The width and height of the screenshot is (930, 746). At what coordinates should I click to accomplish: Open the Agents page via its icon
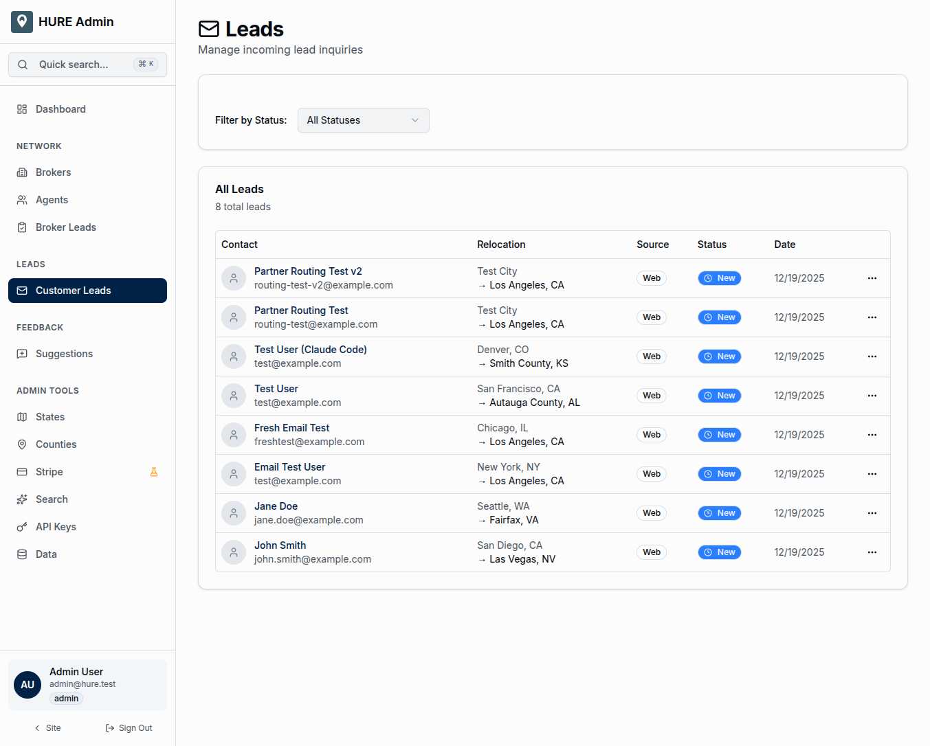point(21,200)
